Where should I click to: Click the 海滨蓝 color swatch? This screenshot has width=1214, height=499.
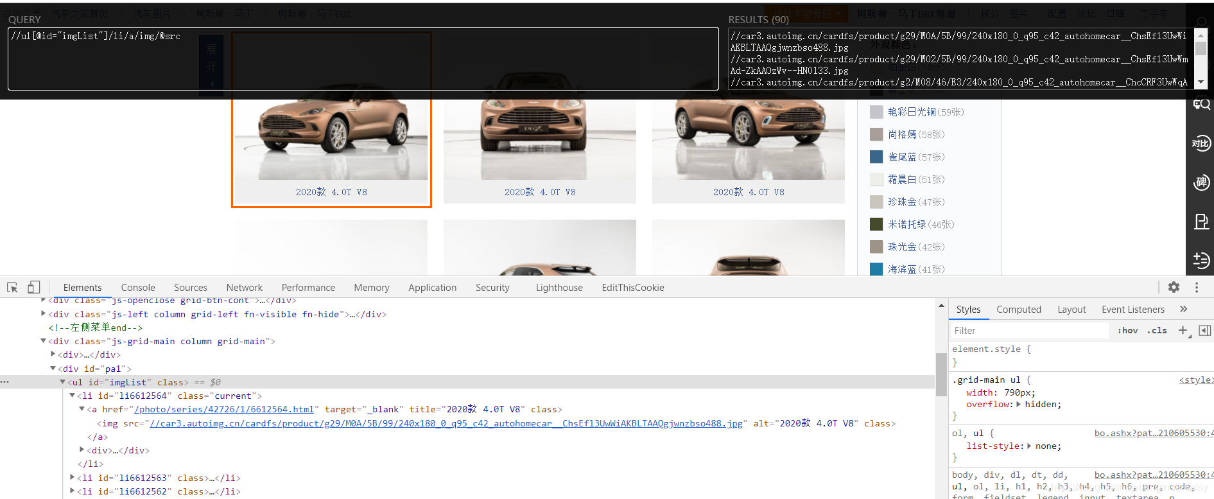pyautogui.click(x=876, y=269)
